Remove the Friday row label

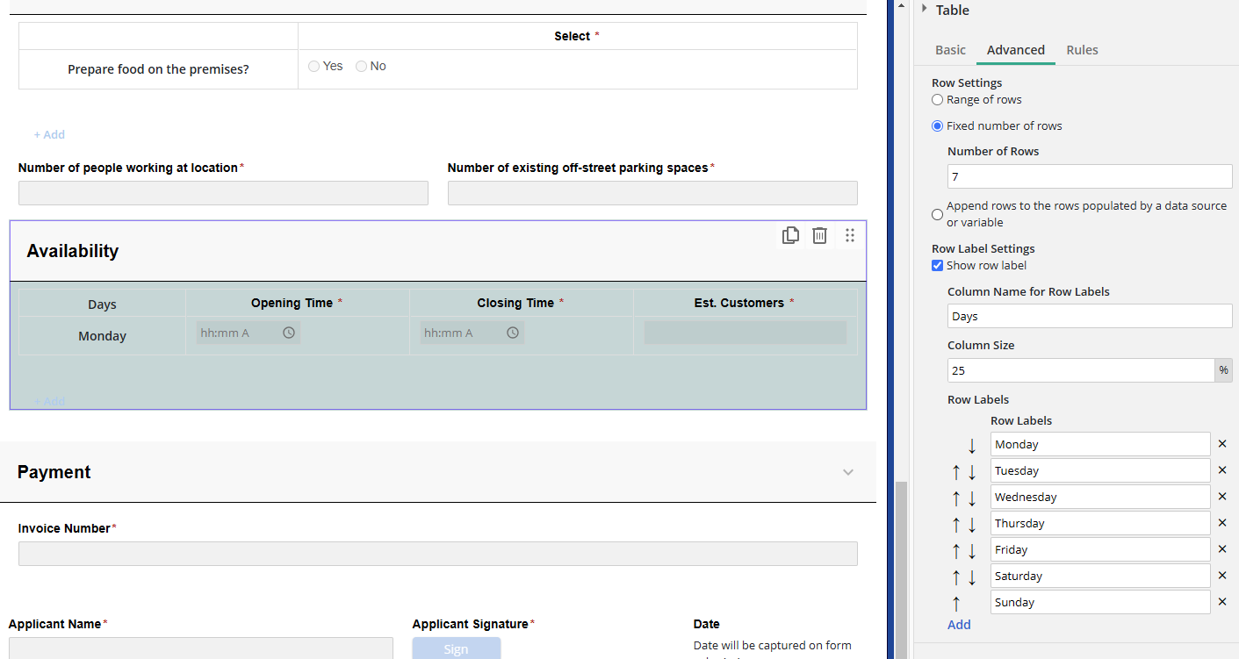pos(1221,549)
